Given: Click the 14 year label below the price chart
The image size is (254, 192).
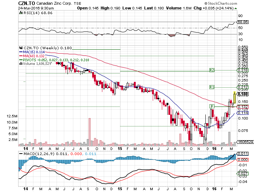Looking at the screenshot, I should tap(26, 149).
